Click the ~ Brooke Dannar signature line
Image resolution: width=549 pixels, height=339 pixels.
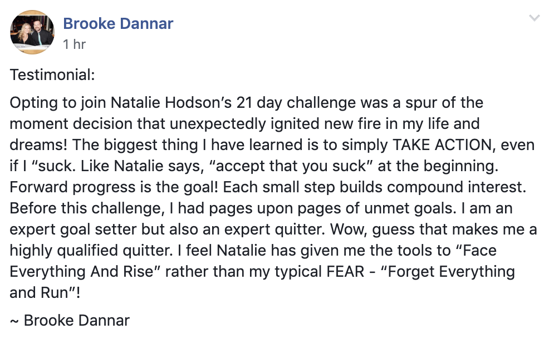coord(70,321)
